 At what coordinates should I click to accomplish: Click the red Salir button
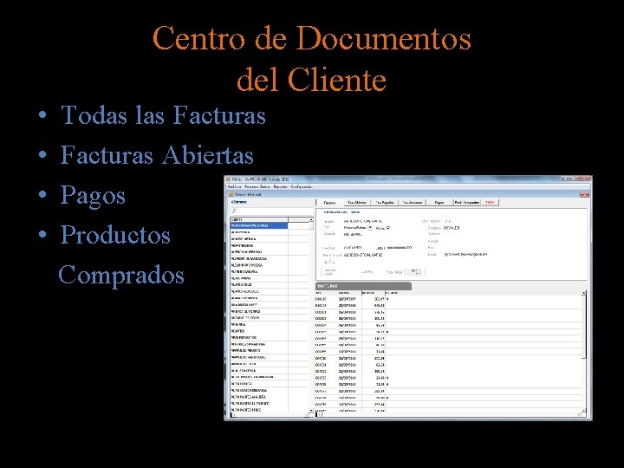(x=490, y=203)
